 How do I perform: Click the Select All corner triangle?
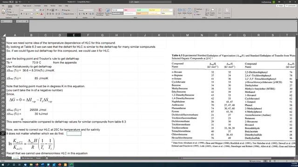tap(4, 35)
